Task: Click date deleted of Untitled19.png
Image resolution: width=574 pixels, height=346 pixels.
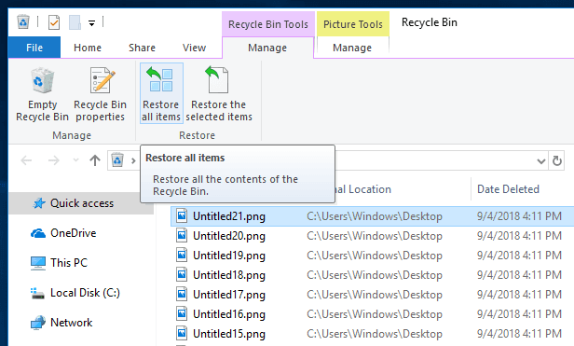Action: (x=519, y=256)
